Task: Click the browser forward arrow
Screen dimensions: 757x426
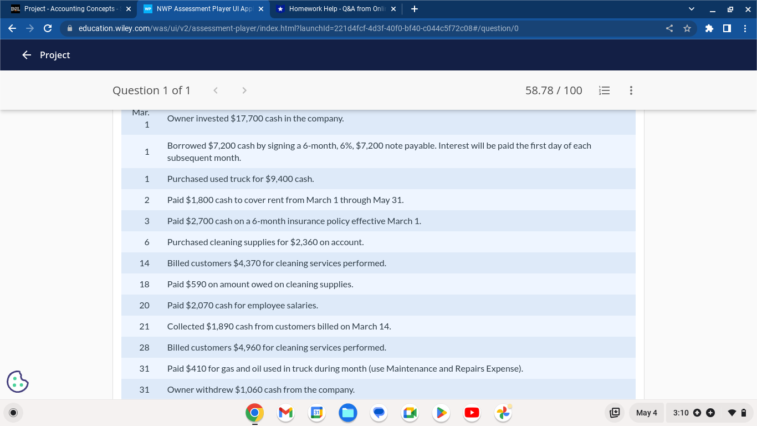Action: [x=30, y=28]
